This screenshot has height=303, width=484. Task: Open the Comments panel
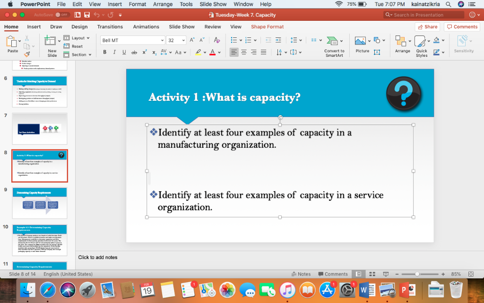coord(461,27)
